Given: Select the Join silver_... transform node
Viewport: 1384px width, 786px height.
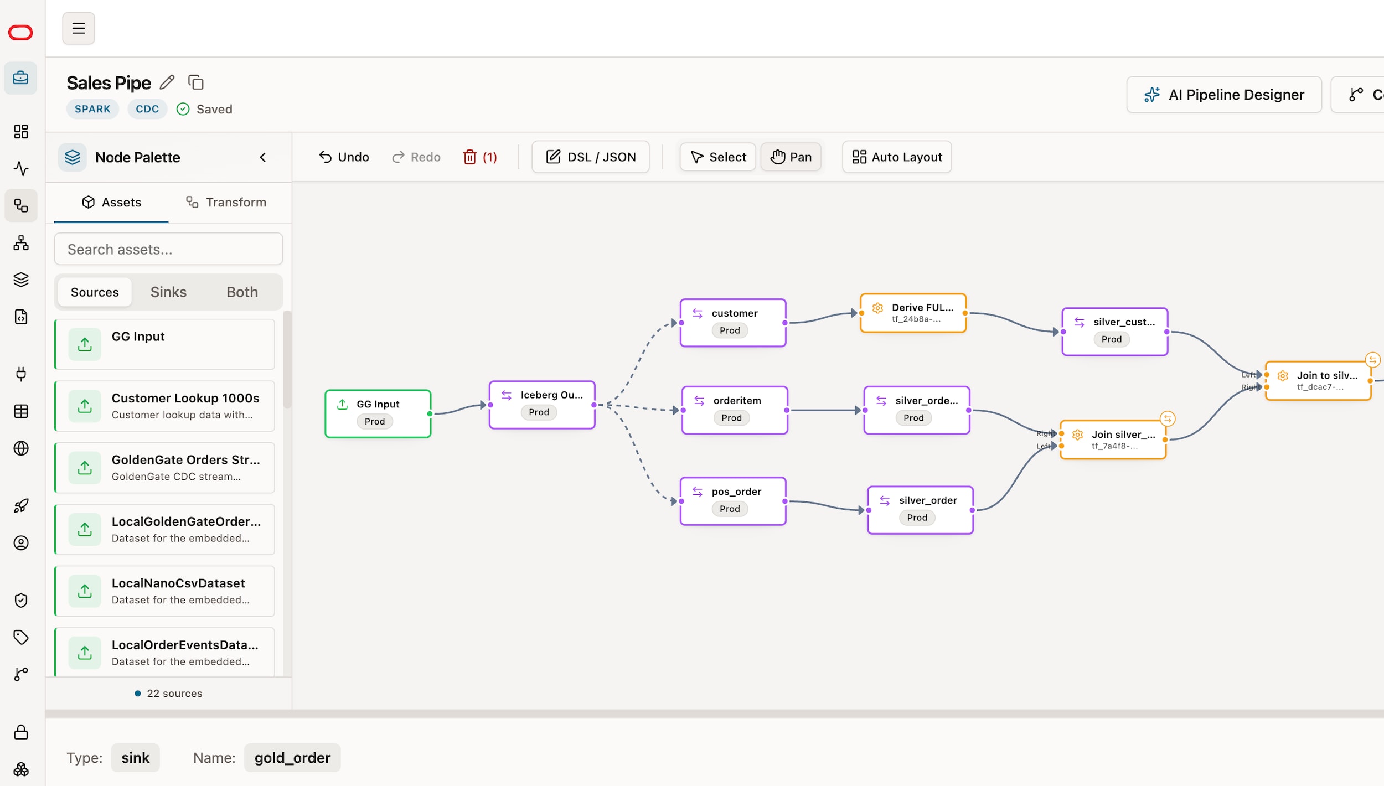Looking at the screenshot, I should pyautogui.click(x=1113, y=440).
